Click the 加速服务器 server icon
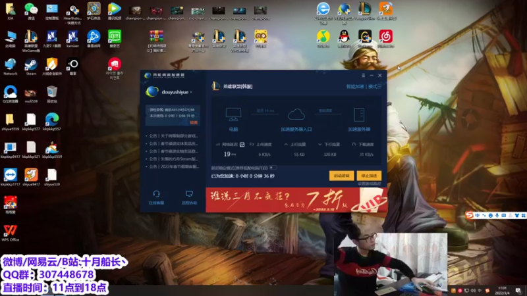The width and height of the screenshot is (527, 296). 359,114
